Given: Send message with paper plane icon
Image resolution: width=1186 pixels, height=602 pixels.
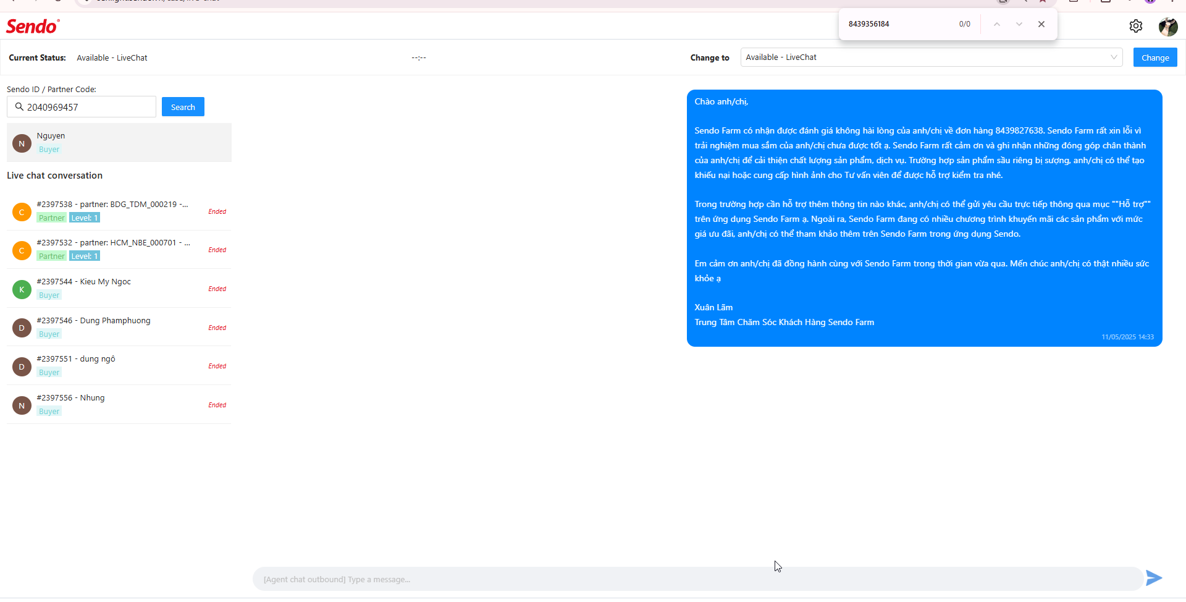Looking at the screenshot, I should (1154, 578).
